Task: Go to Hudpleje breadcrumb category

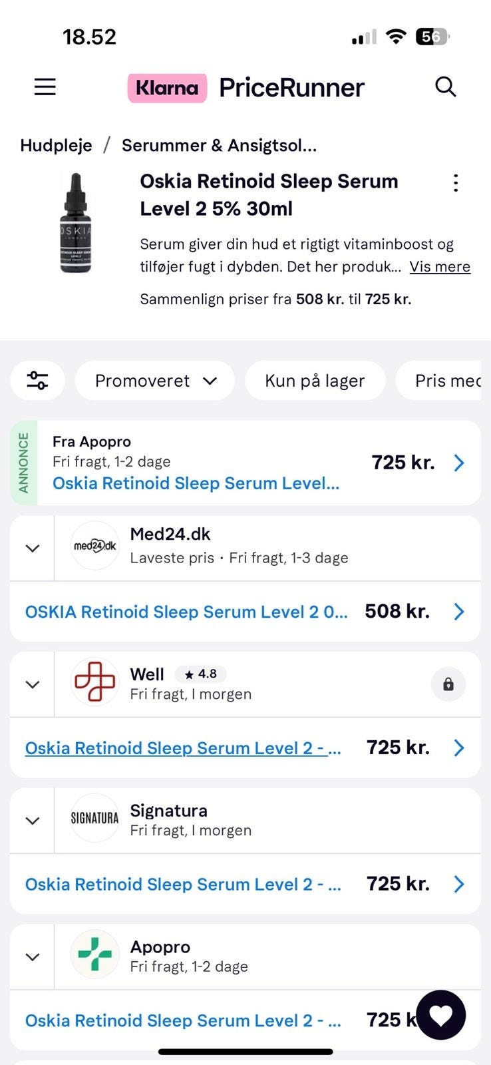Action: [x=56, y=145]
